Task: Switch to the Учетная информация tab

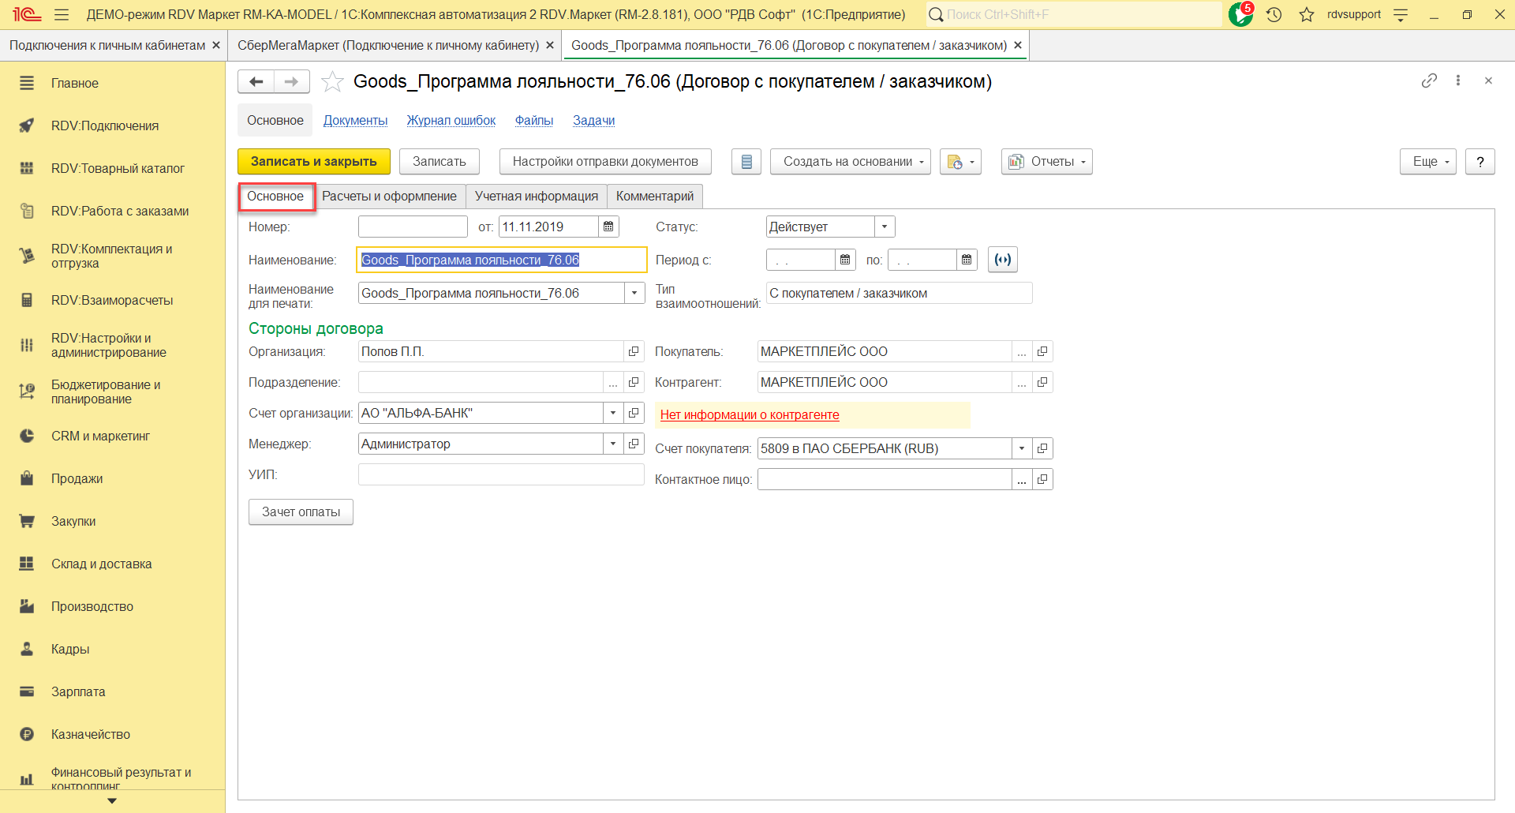Action: tap(536, 197)
